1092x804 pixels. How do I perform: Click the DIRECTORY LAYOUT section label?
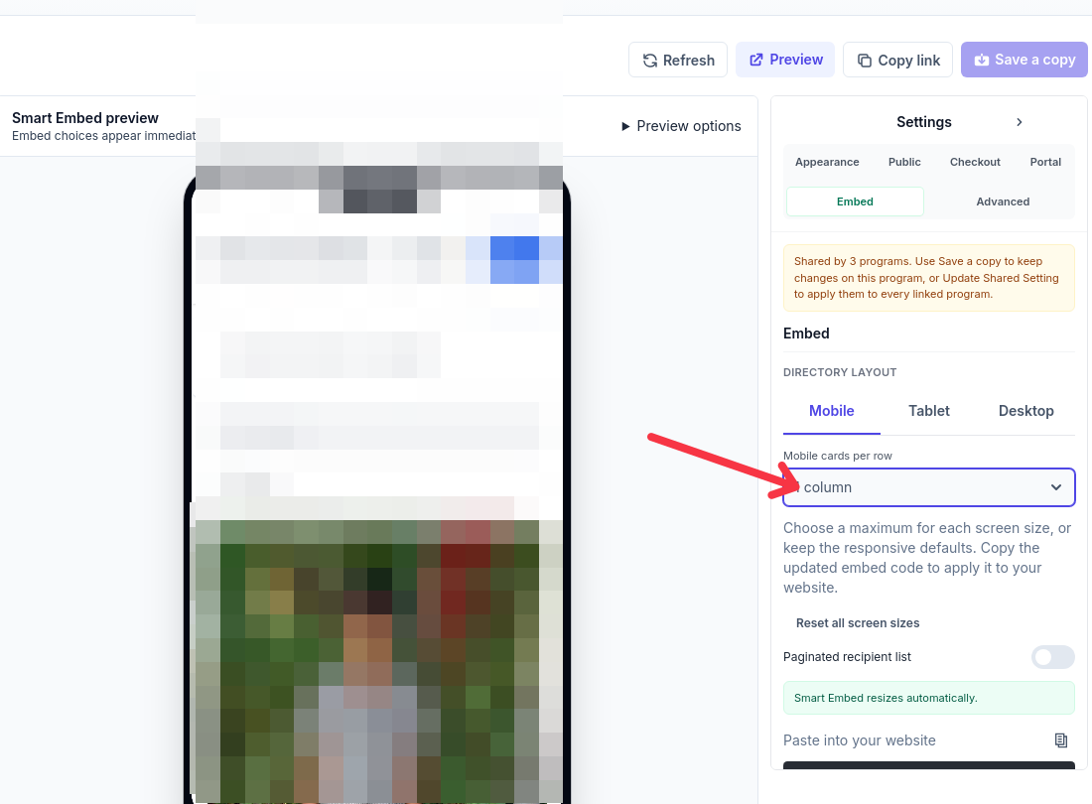(x=840, y=372)
